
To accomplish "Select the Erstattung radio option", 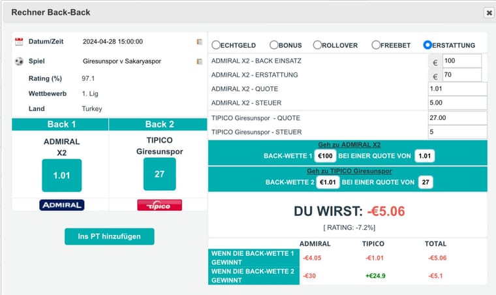I will (x=427, y=45).
